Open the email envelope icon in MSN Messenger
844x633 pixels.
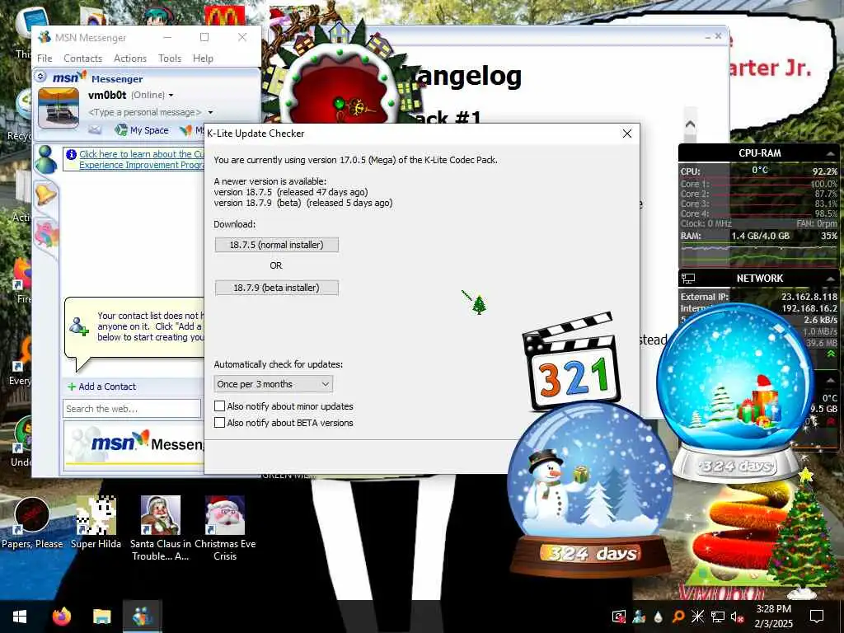(x=95, y=129)
